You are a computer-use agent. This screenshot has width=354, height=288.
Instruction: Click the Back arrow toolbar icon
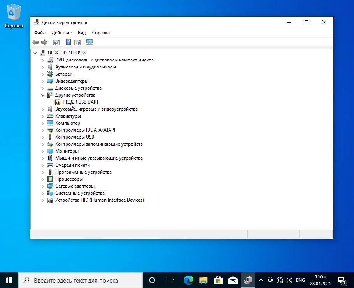(35, 42)
